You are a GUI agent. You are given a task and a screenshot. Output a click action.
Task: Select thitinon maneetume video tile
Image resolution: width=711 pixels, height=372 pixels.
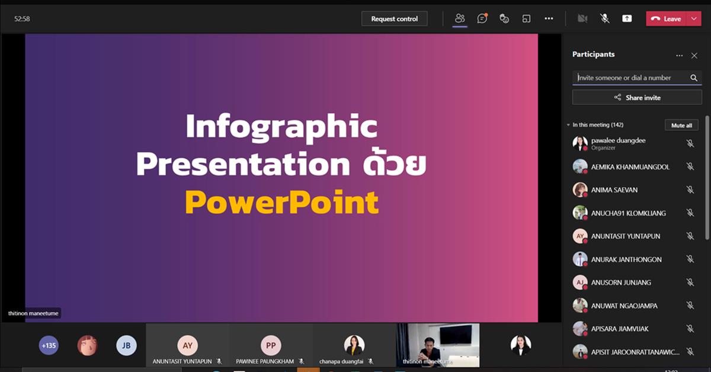pyautogui.click(x=438, y=345)
